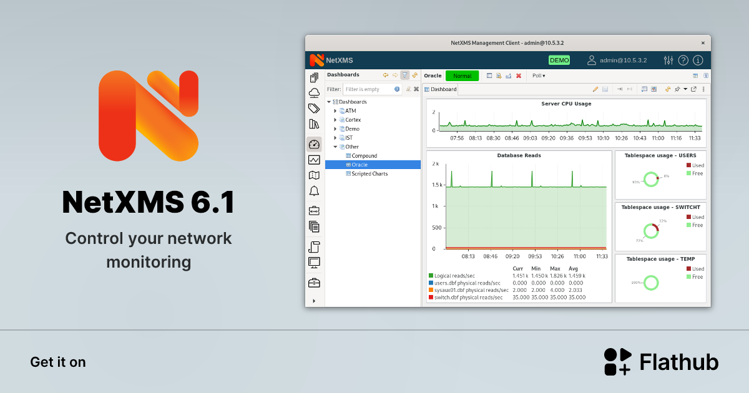This screenshot has height=393, width=749.
Task: Click the pencil edit dashboard icon
Action: point(595,89)
